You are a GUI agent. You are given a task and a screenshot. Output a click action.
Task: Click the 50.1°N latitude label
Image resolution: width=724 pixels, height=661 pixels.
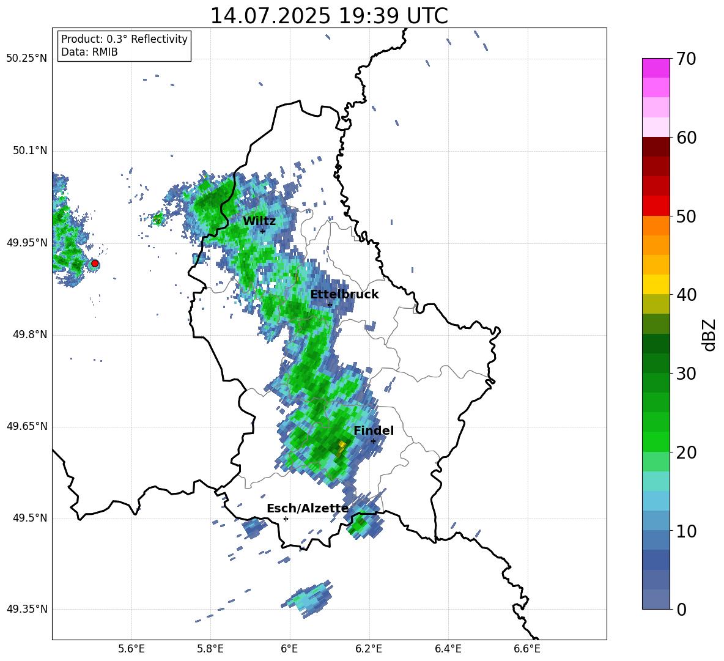29,150
